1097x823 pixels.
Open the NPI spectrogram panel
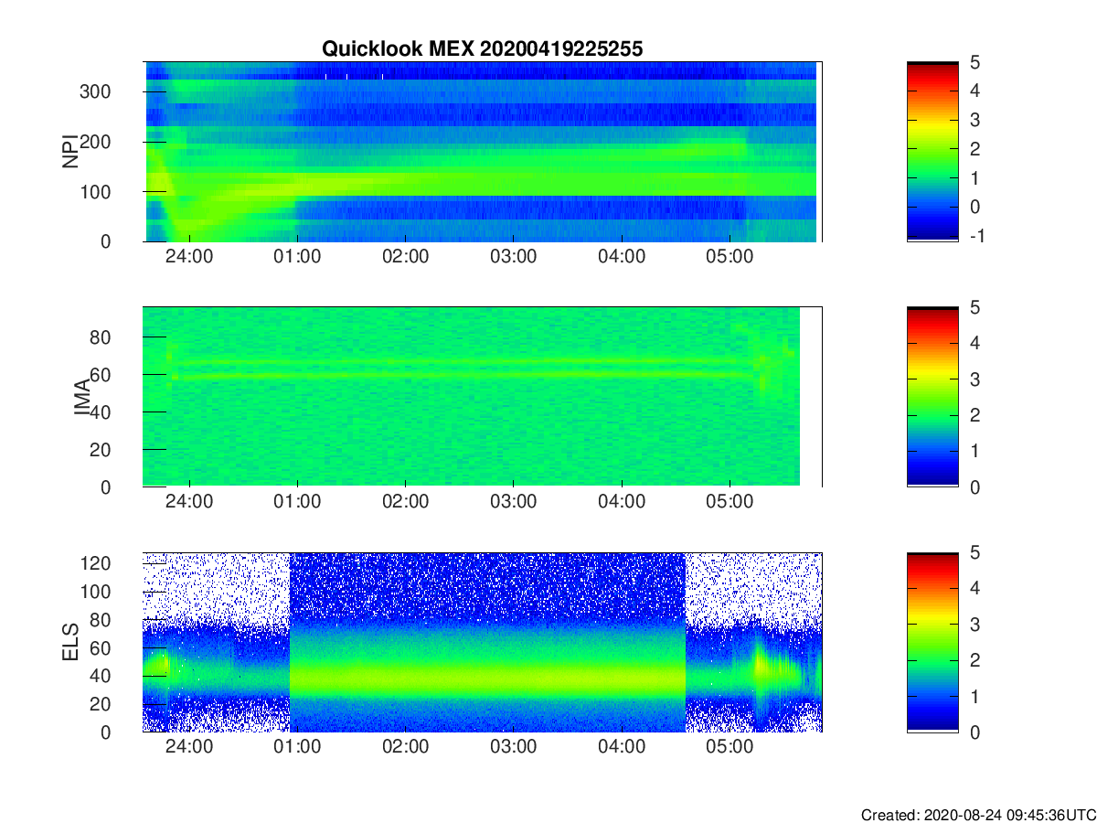(482, 152)
